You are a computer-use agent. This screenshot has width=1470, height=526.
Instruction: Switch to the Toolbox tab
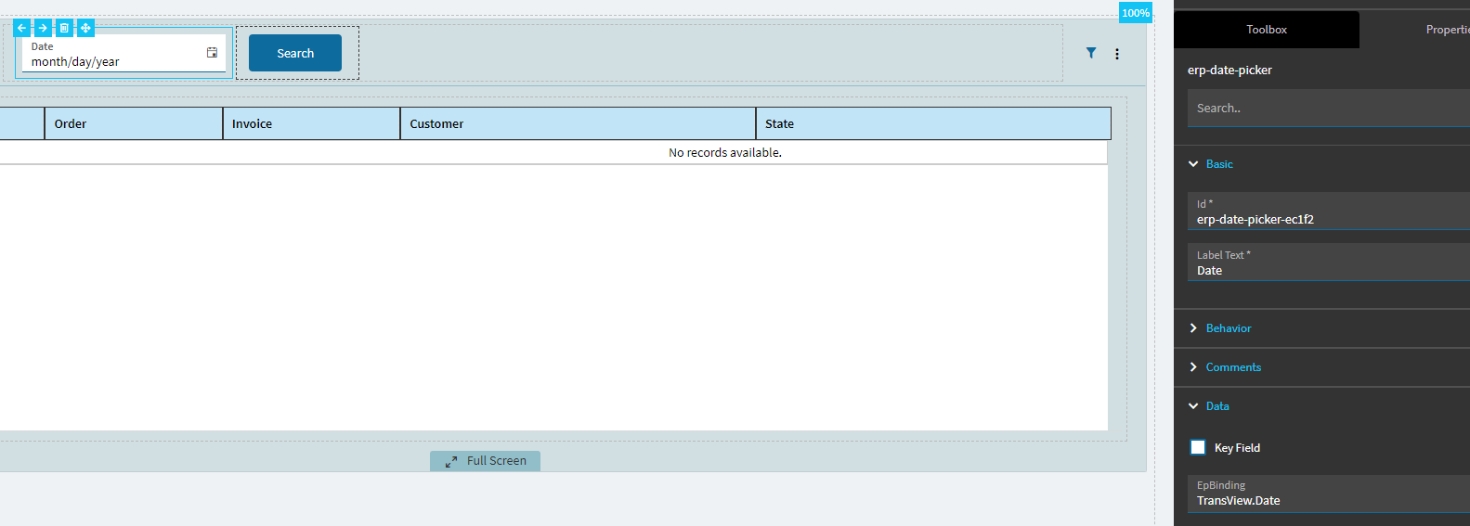point(1267,30)
